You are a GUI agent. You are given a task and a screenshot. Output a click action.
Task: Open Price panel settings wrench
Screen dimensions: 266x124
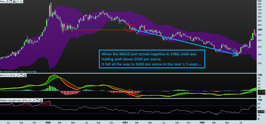7,2
